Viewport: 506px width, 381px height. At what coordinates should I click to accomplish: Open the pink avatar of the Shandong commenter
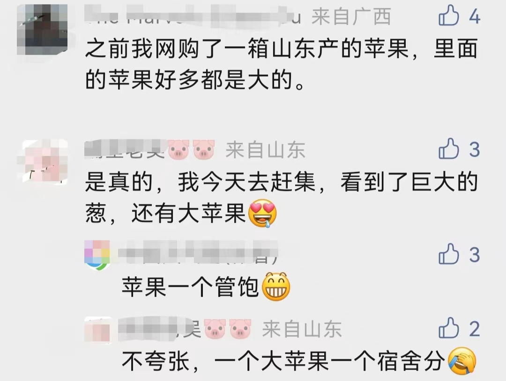[45, 162]
